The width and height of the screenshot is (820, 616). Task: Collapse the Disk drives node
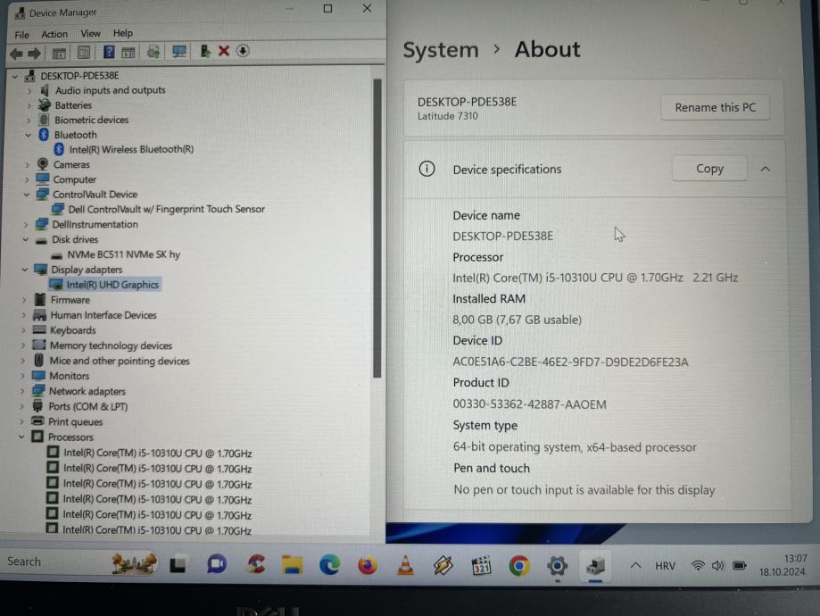[26, 239]
